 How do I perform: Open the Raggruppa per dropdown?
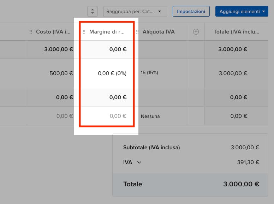(135, 11)
